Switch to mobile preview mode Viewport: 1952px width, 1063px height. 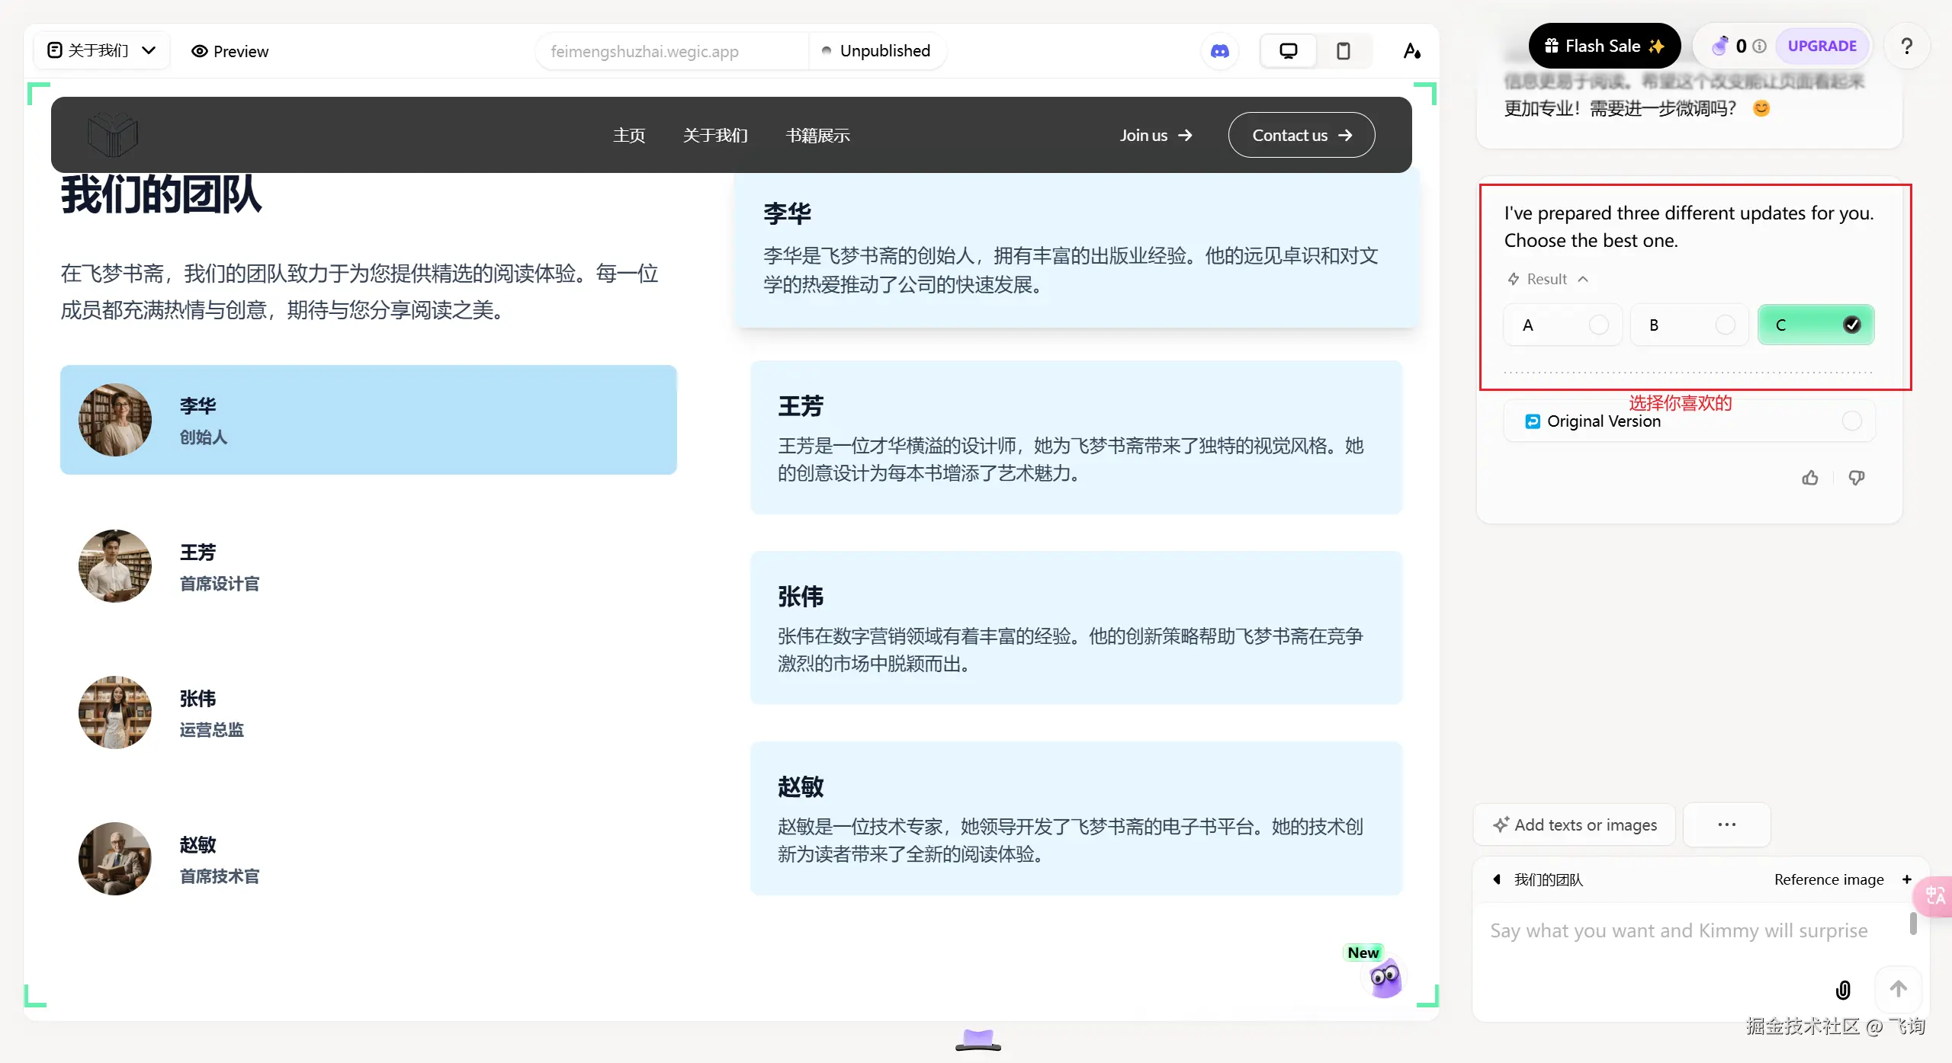tap(1344, 51)
